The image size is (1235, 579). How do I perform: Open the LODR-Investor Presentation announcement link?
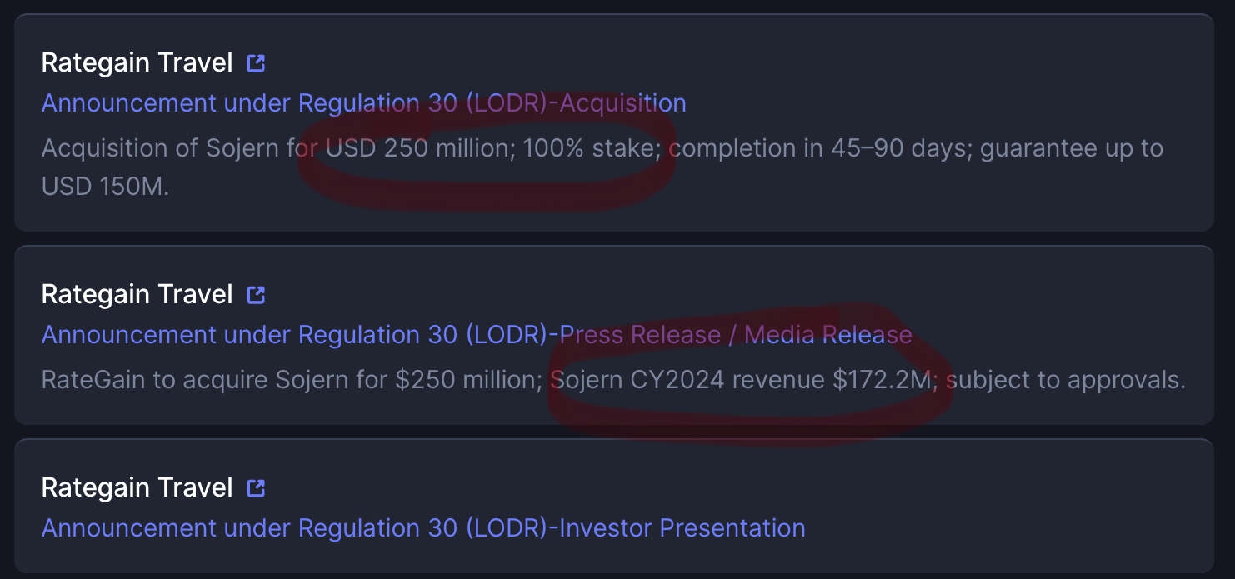tap(423, 528)
